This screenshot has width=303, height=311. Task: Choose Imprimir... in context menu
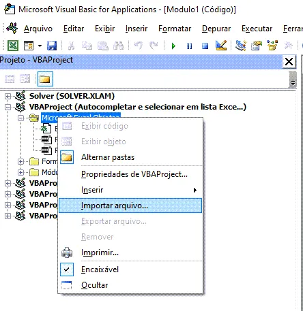(x=130, y=252)
